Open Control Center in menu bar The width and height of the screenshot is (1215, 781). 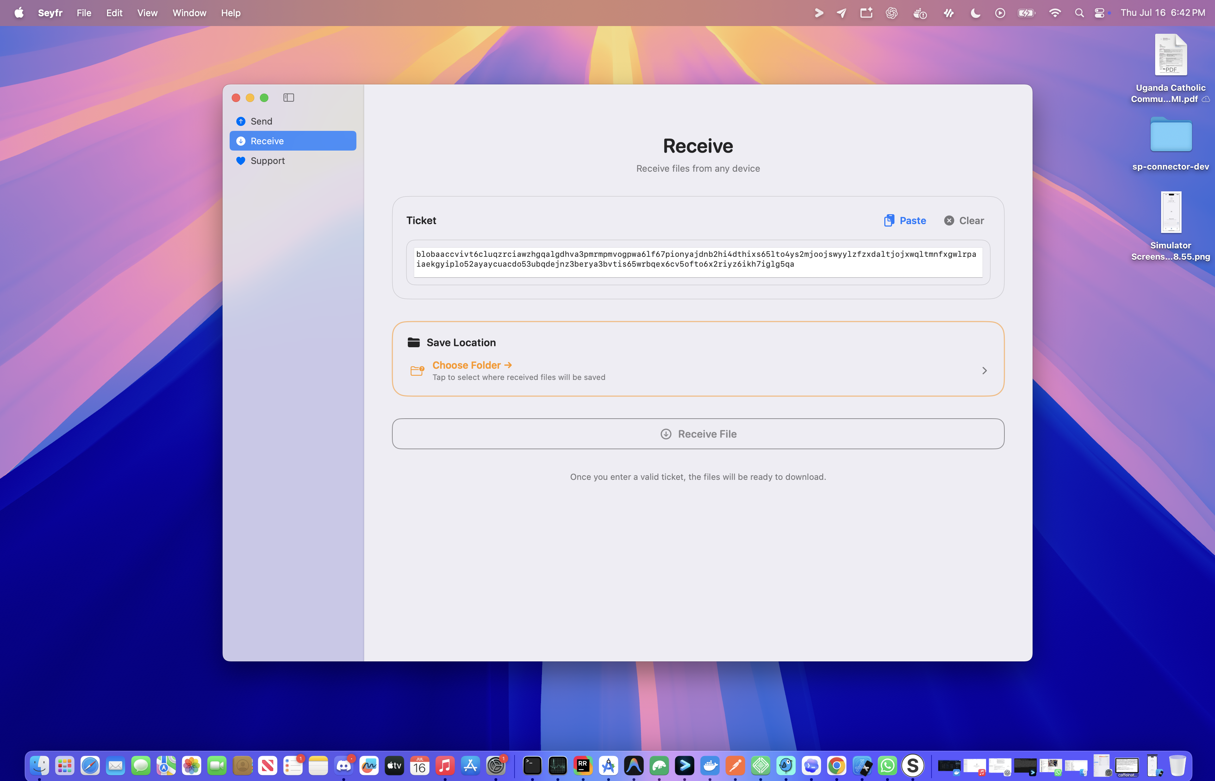click(x=1099, y=13)
